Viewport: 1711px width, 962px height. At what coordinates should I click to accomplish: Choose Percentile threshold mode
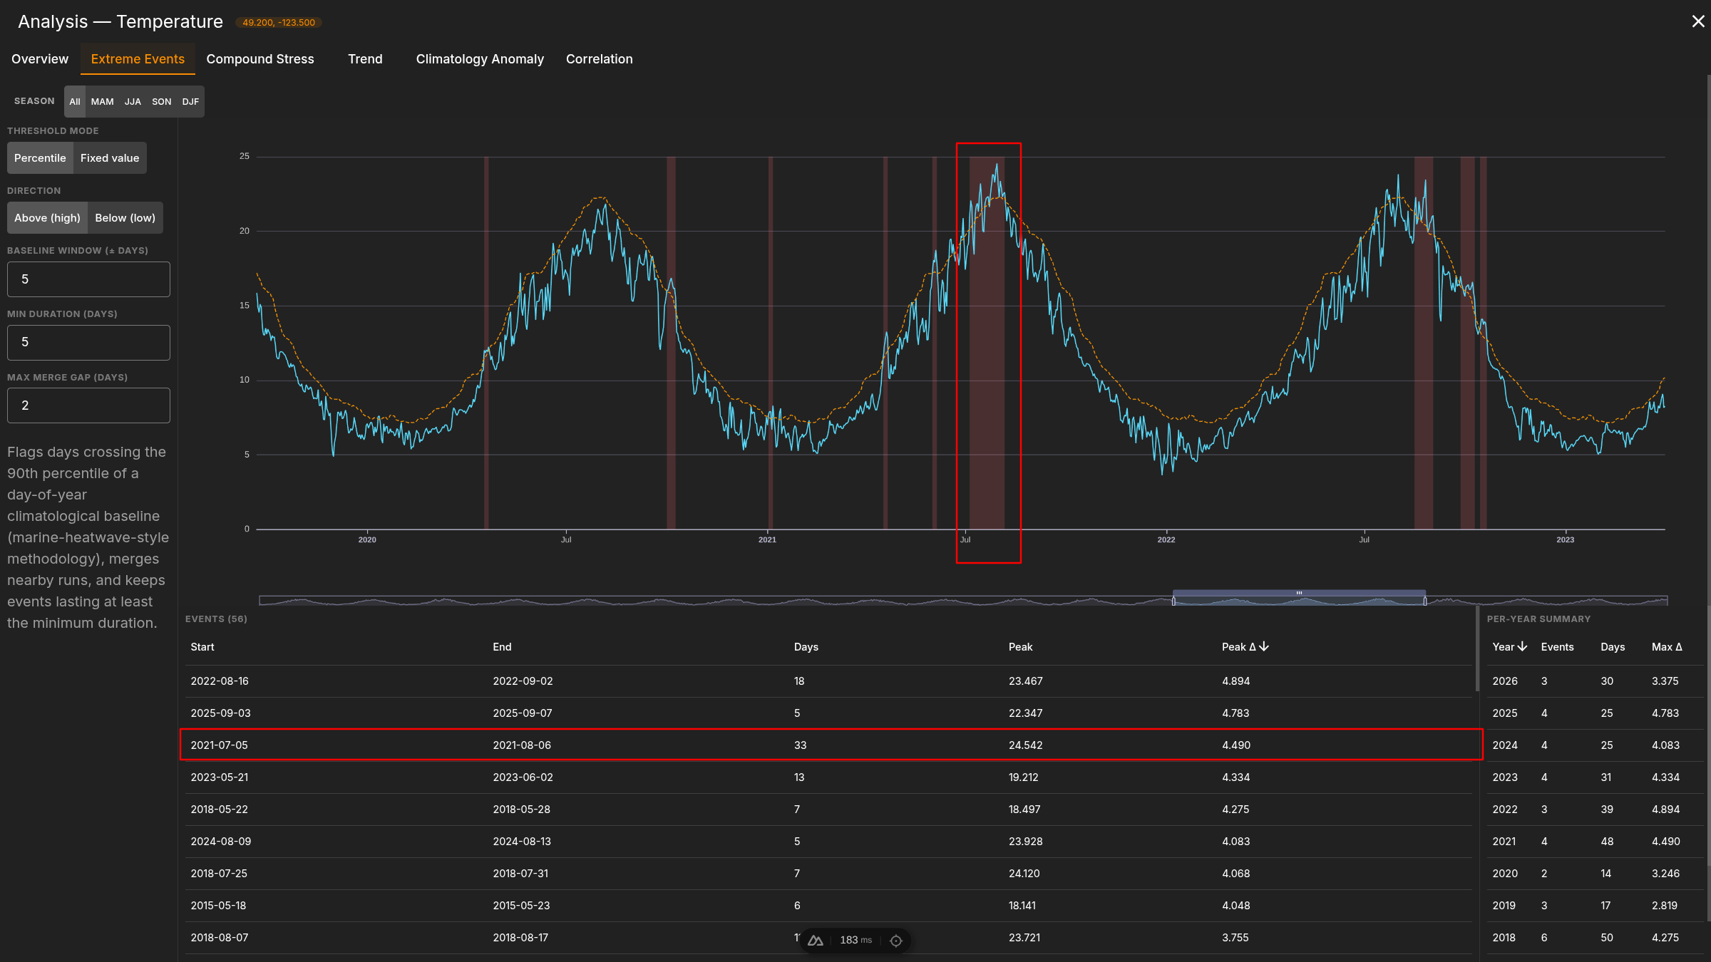pyautogui.click(x=40, y=158)
